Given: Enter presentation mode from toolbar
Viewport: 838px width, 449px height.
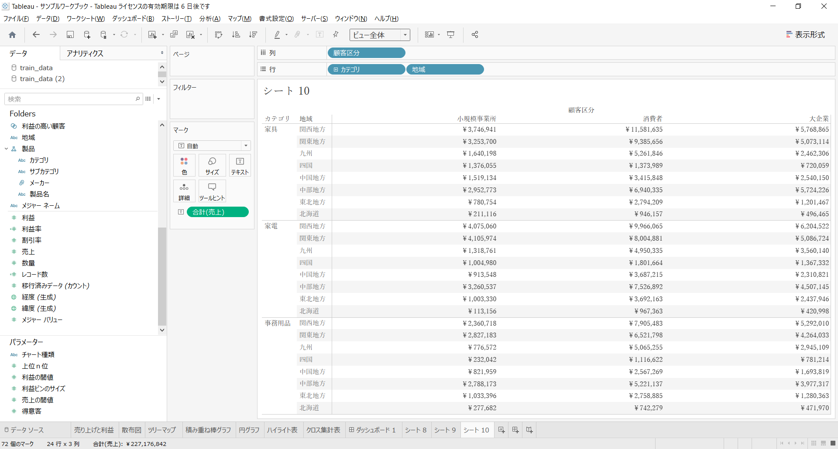Looking at the screenshot, I should (451, 35).
